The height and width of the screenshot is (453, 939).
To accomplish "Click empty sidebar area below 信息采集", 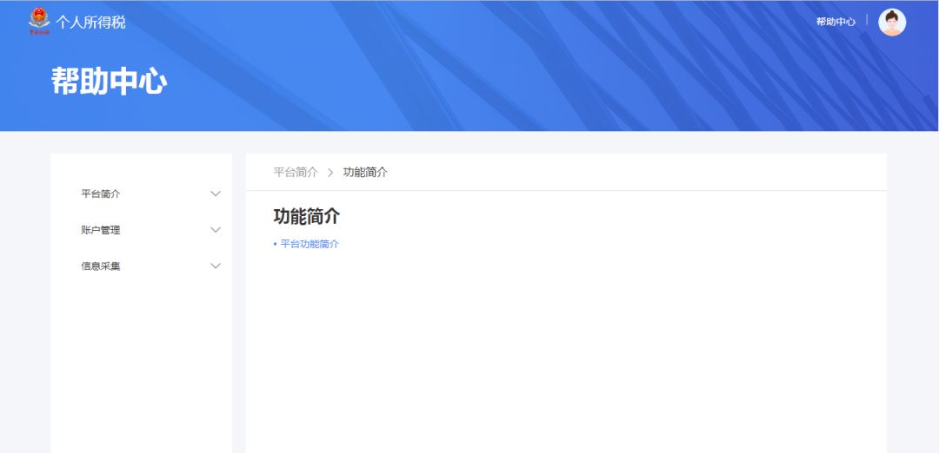I will (141, 364).
